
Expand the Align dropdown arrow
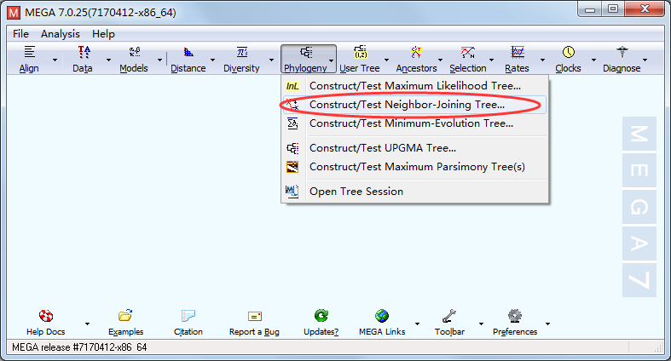[x=55, y=60]
